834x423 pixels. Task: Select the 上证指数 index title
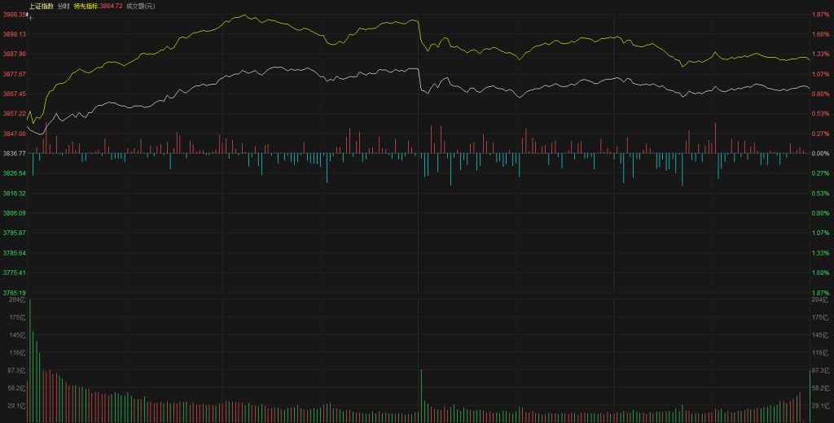click(41, 6)
